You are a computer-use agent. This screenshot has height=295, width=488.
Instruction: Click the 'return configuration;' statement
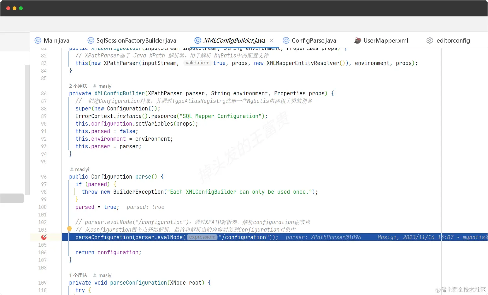[x=108, y=252]
